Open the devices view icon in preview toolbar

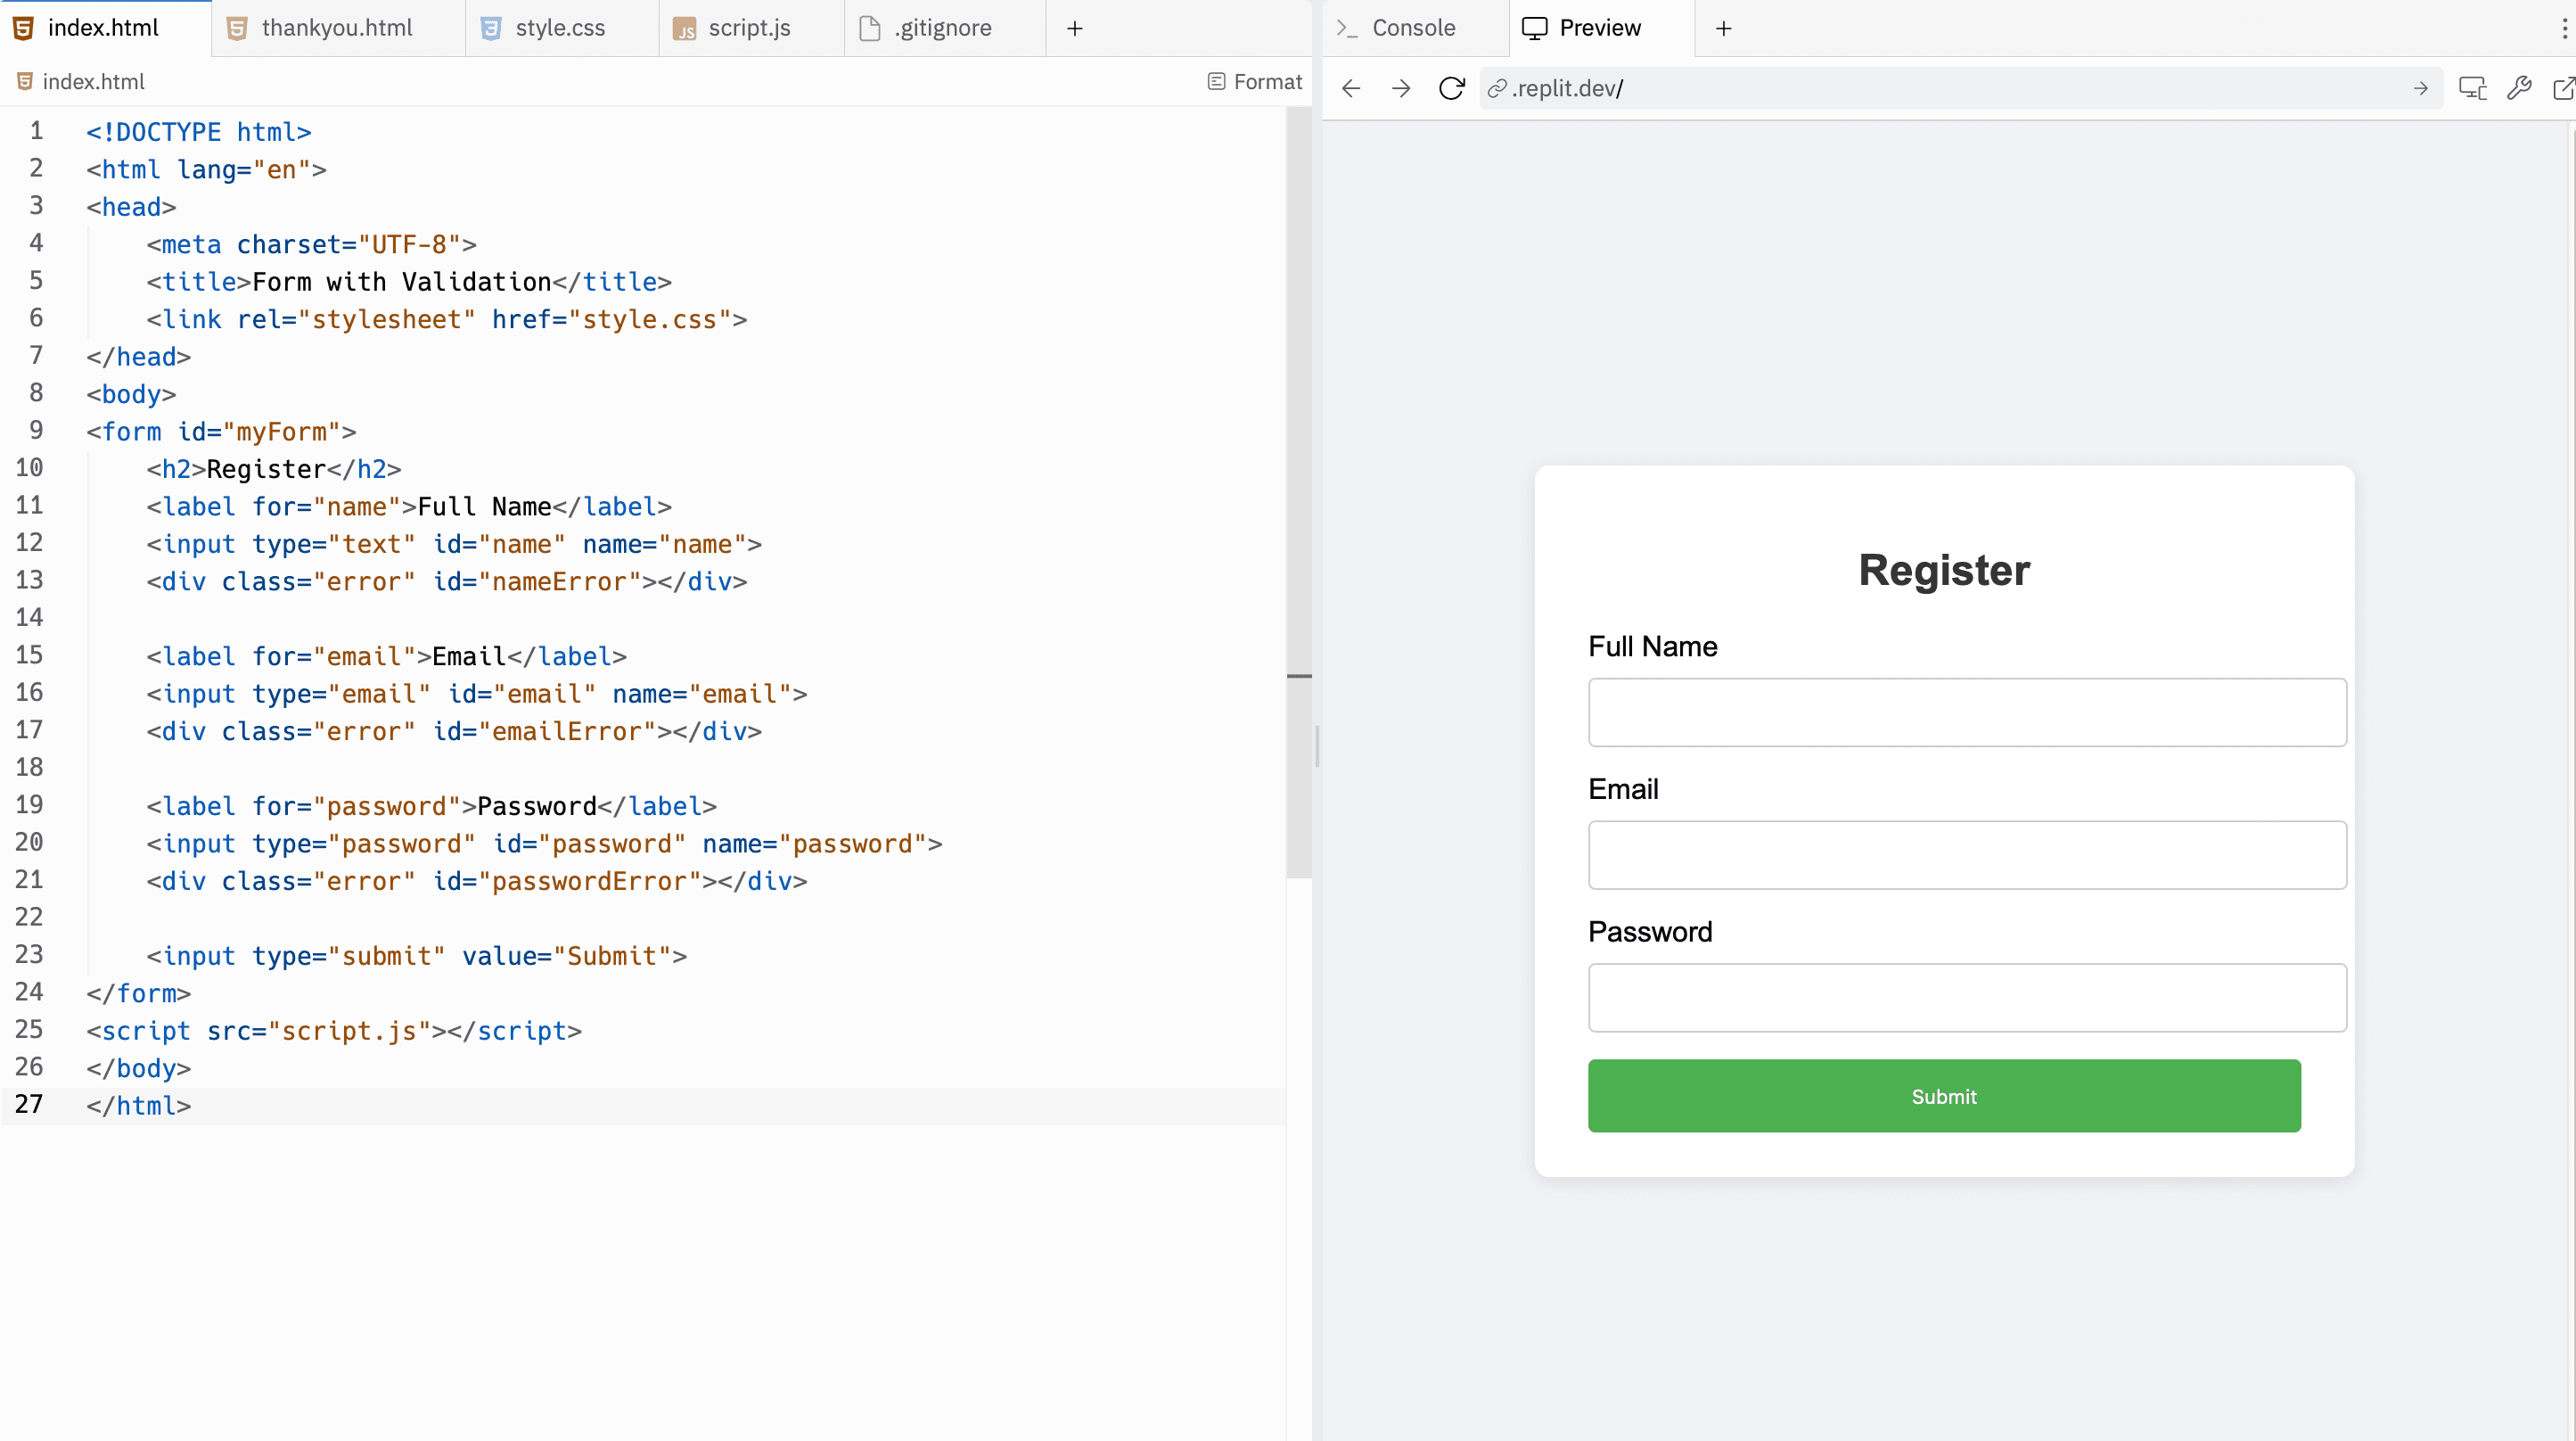click(2473, 89)
